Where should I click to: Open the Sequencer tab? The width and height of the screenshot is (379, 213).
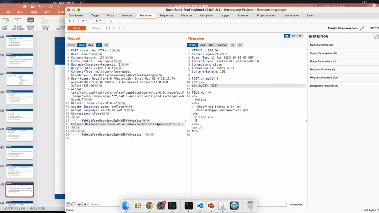tap(166, 15)
